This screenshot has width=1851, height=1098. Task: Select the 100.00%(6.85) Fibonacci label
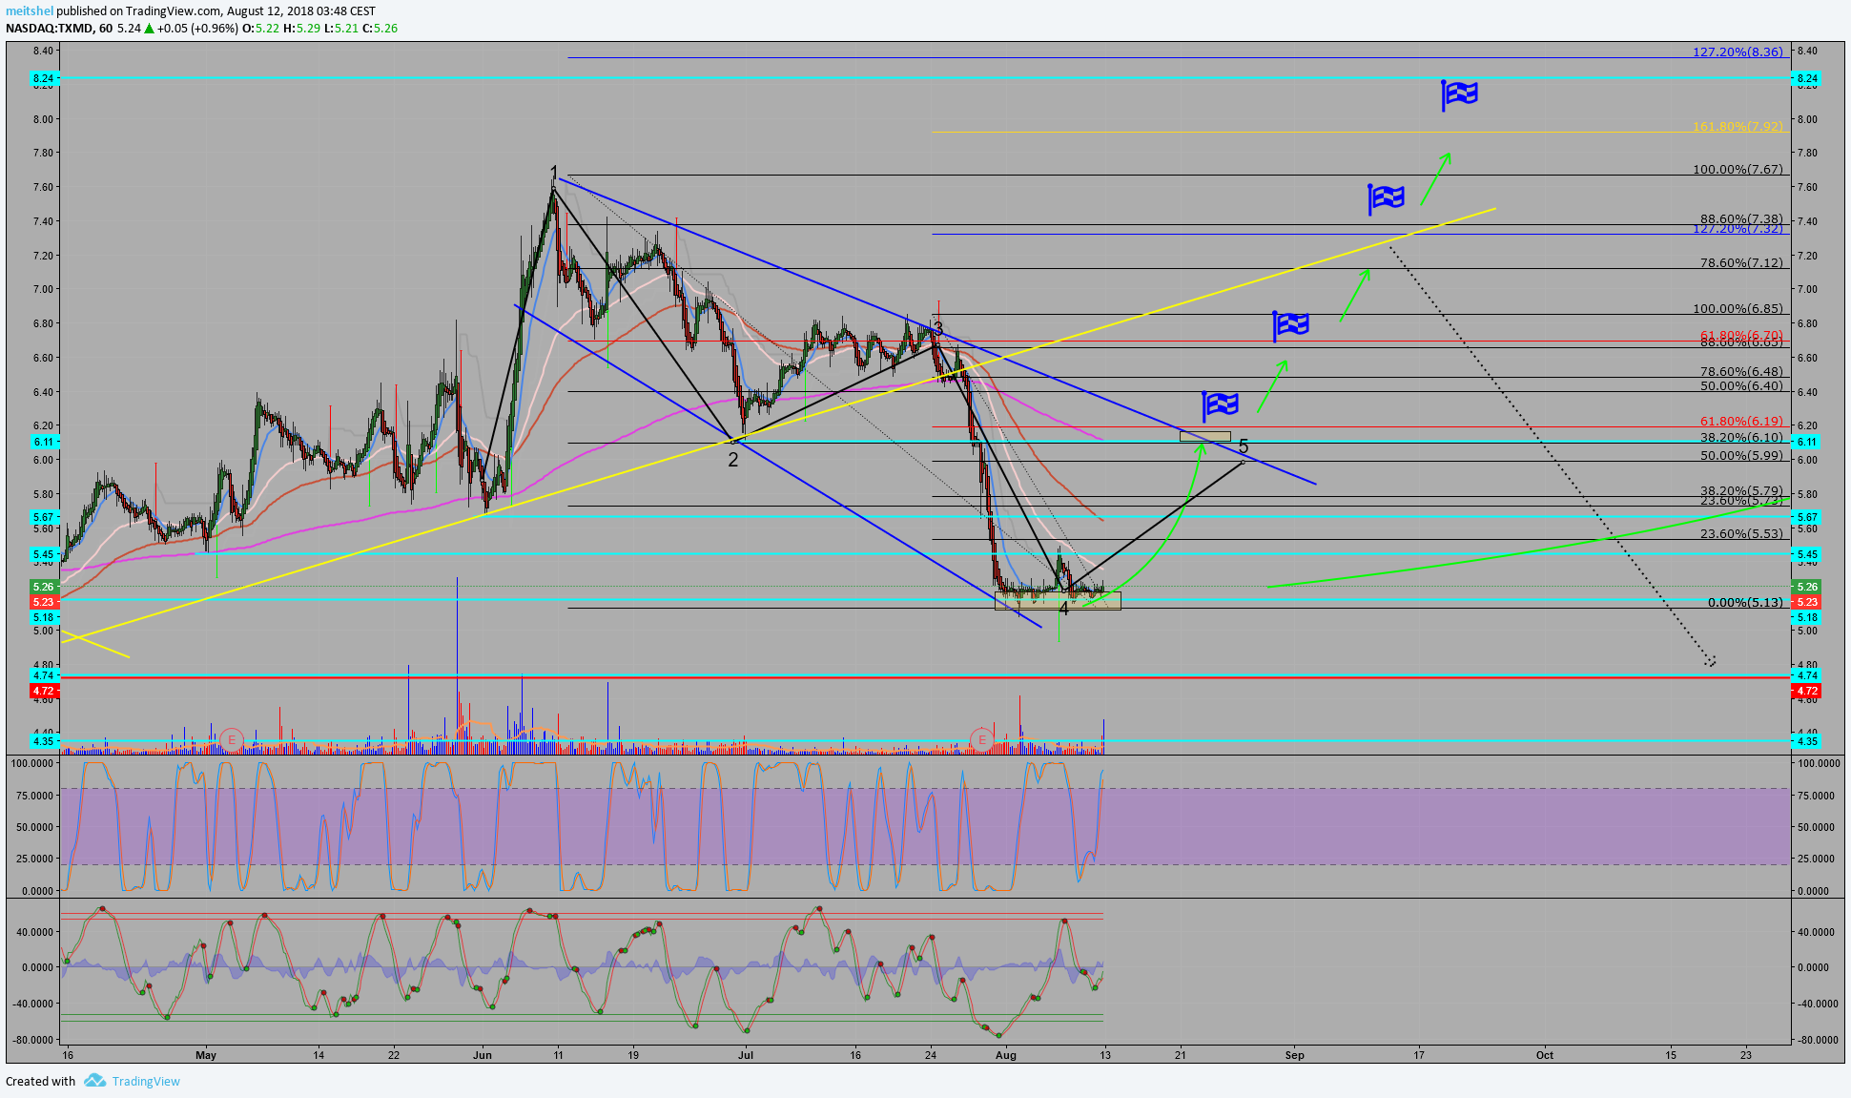pyautogui.click(x=1738, y=308)
